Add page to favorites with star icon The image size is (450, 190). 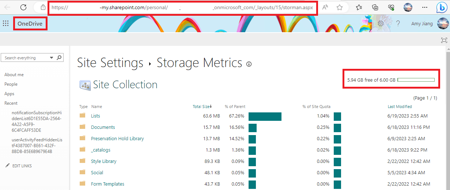pos(340,7)
